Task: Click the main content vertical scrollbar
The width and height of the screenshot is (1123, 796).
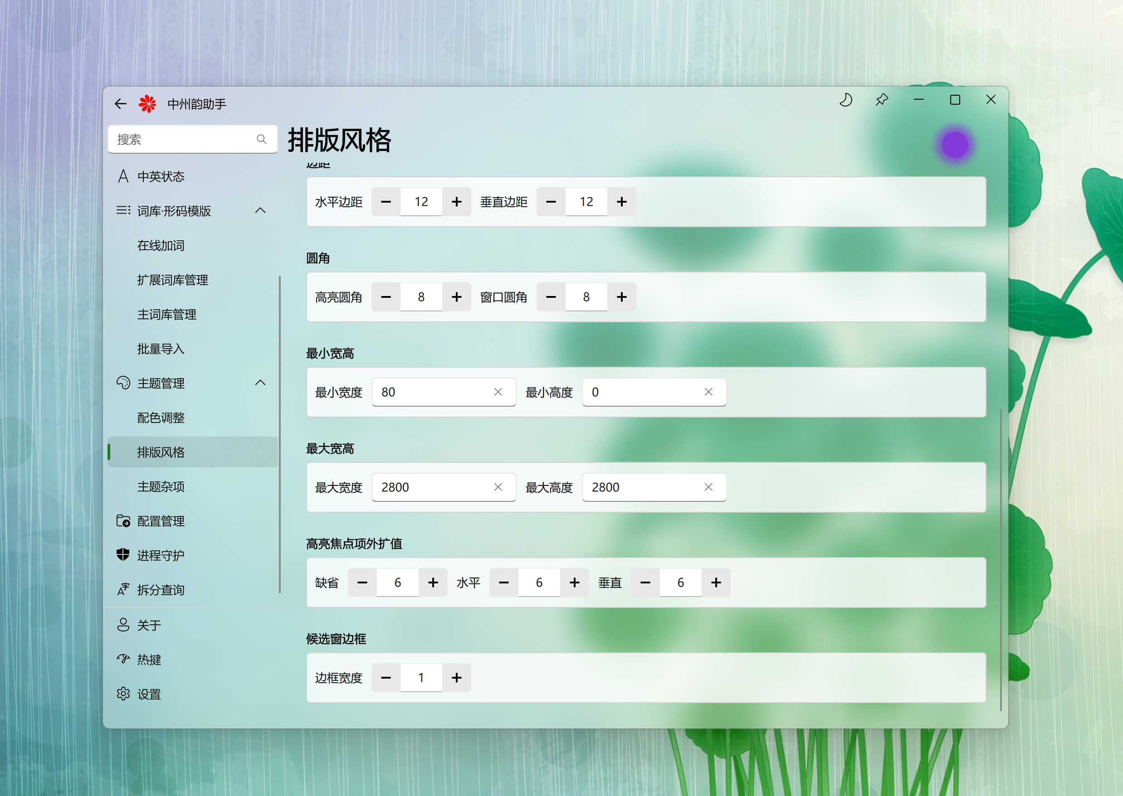Action: pyautogui.click(x=1001, y=559)
